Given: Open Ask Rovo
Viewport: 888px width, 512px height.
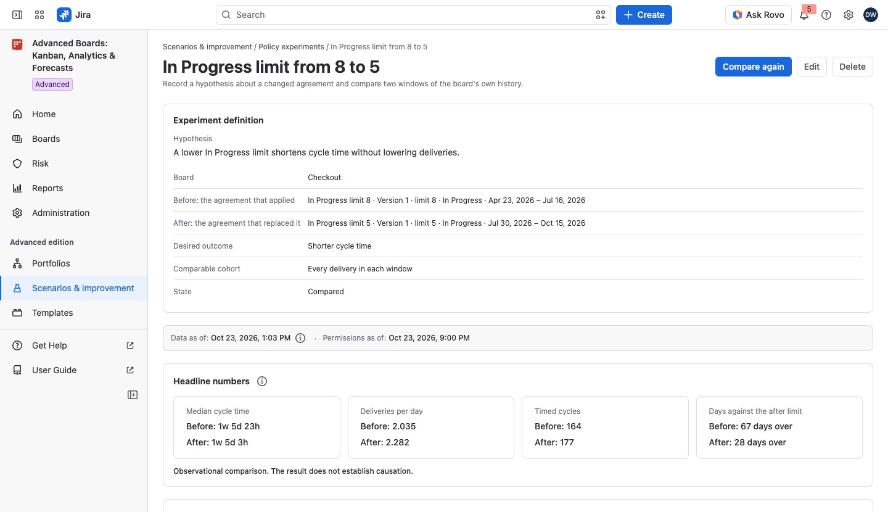Looking at the screenshot, I should click(758, 15).
